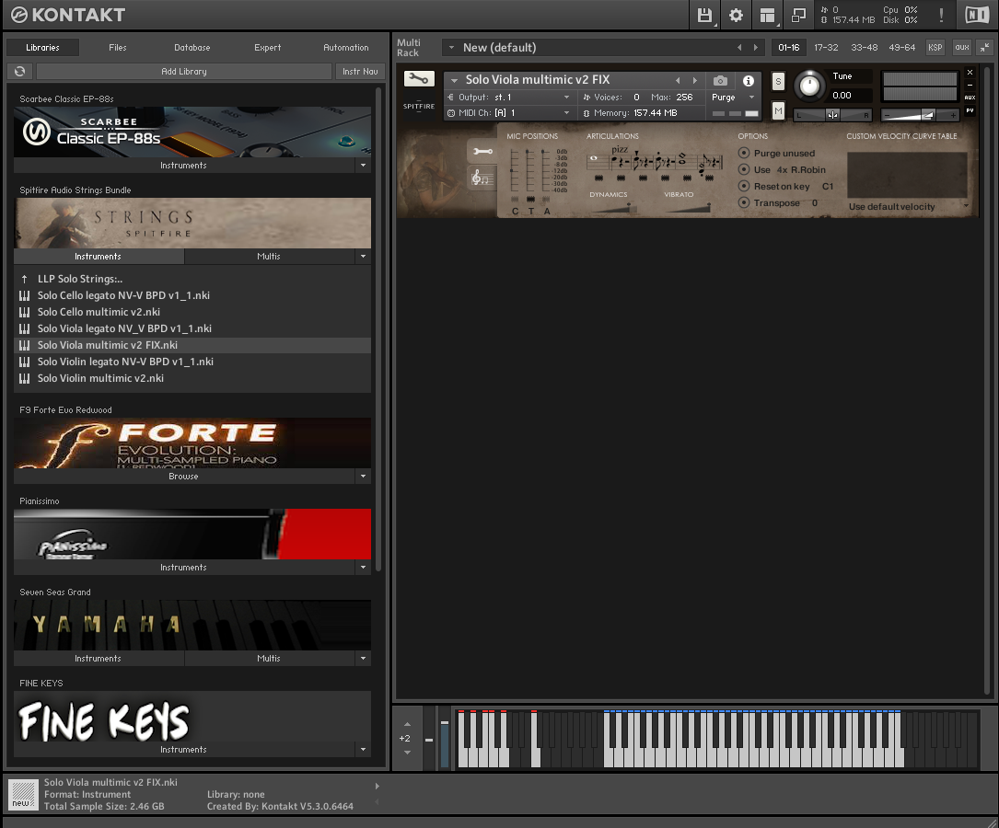Image resolution: width=999 pixels, height=828 pixels.
Task: Click Add Library button
Action: pyautogui.click(x=183, y=71)
